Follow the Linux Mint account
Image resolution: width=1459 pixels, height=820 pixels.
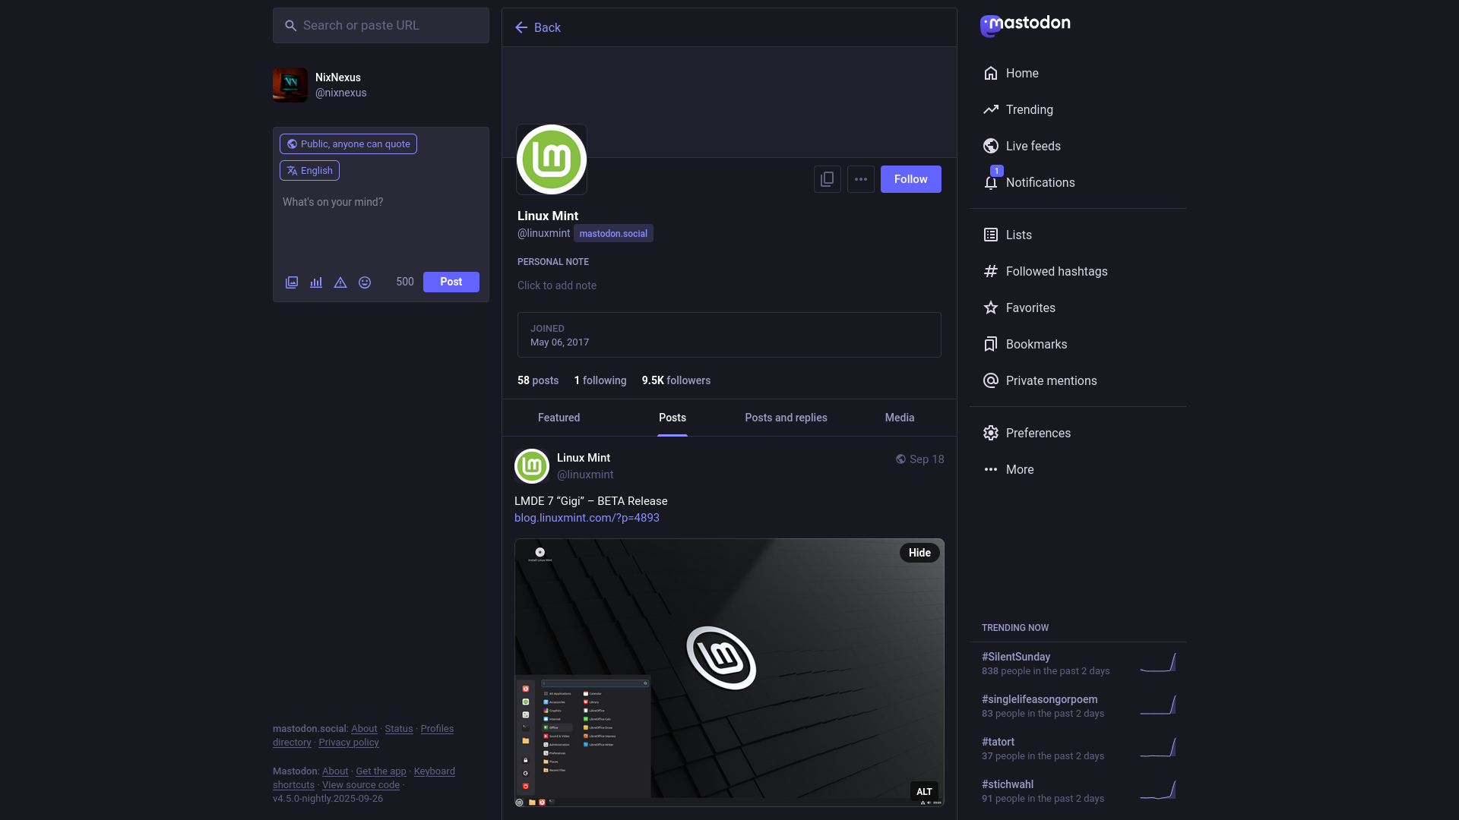click(x=910, y=179)
